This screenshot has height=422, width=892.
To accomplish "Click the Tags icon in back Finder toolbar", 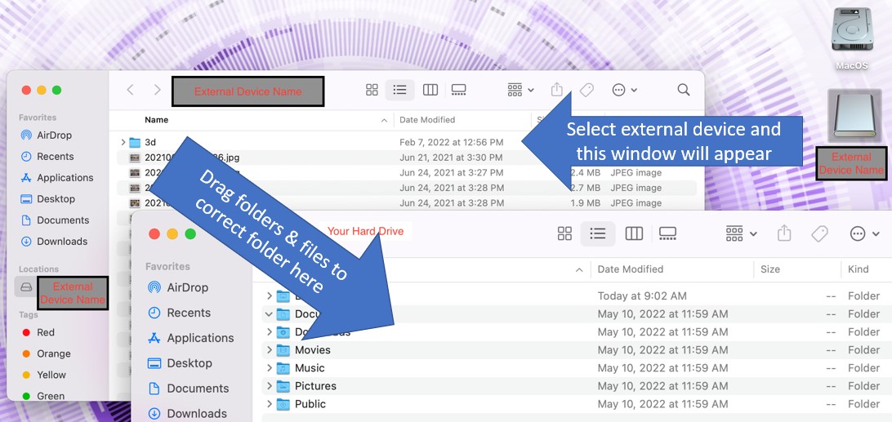I will click(586, 90).
